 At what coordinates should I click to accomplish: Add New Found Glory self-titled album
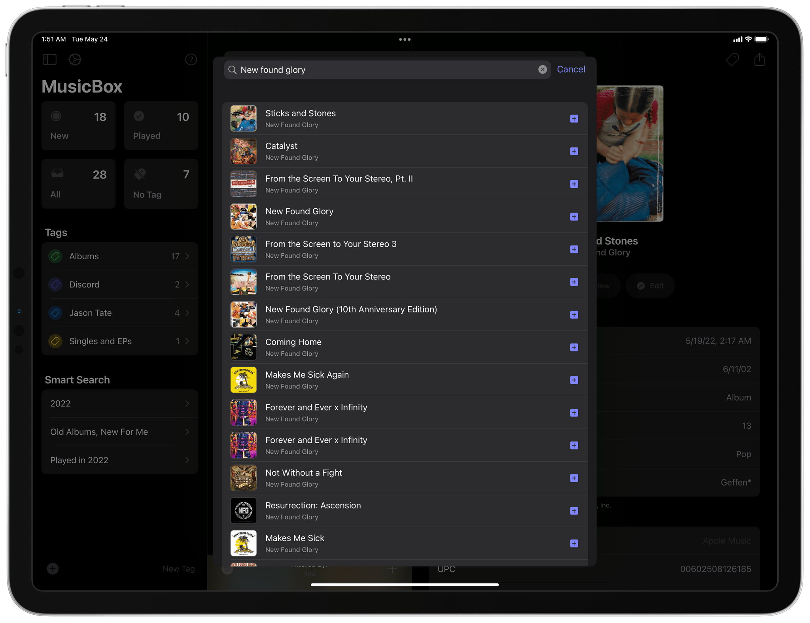[x=574, y=217]
